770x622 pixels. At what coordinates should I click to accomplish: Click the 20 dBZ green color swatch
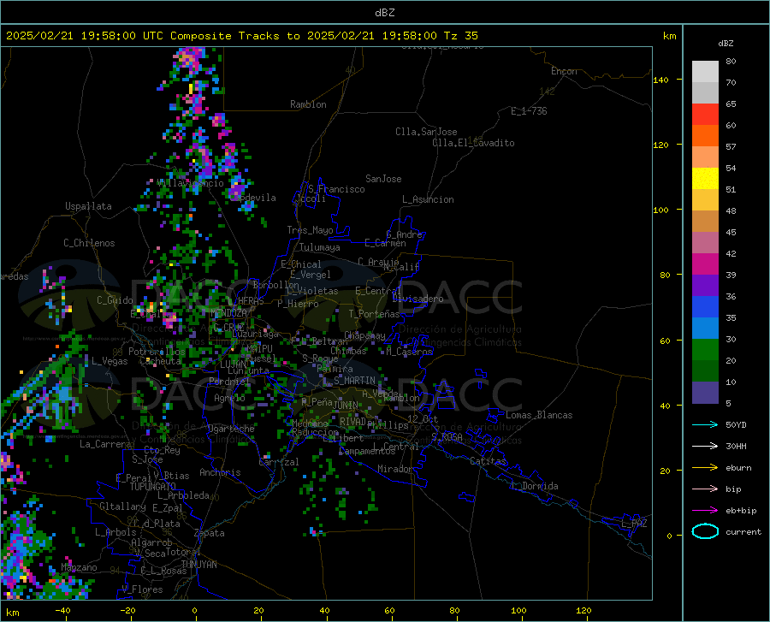pos(705,370)
